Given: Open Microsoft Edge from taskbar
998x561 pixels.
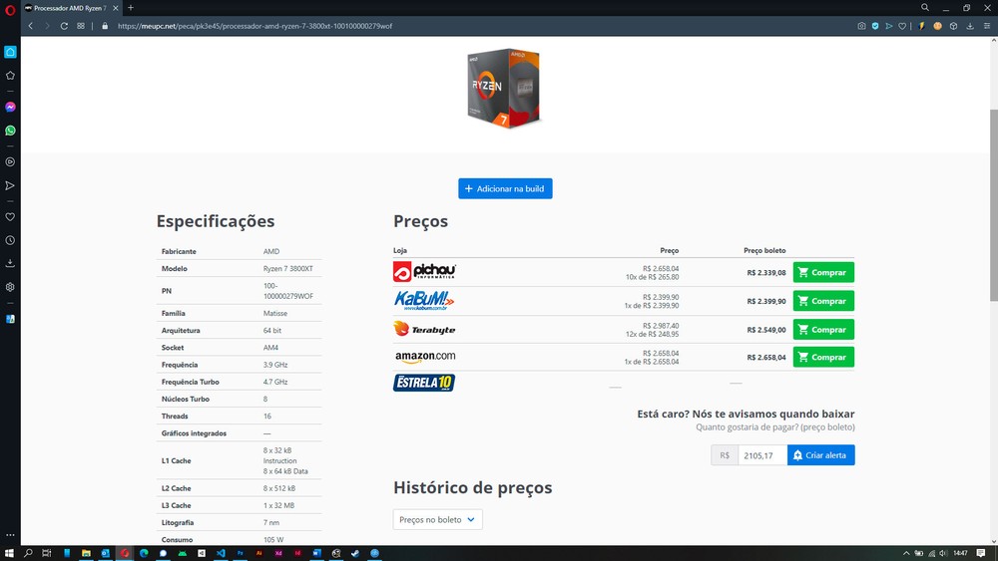Looking at the screenshot, I should tap(144, 553).
